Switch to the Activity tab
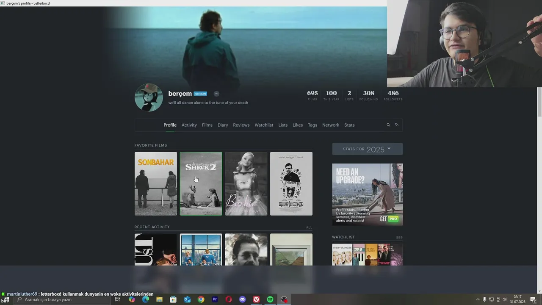The image size is (542, 305). click(x=189, y=125)
